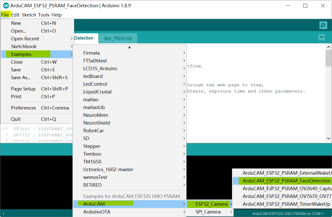Open the Edit menu
Viewport: 332px width, 217px height.
pyautogui.click(x=15, y=15)
